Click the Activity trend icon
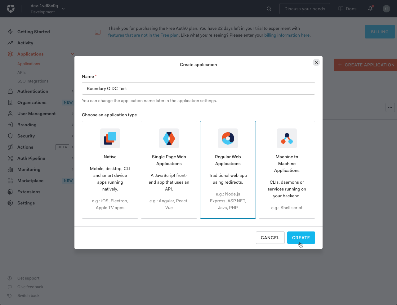The width and height of the screenshot is (397, 305). click(x=10, y=43)
